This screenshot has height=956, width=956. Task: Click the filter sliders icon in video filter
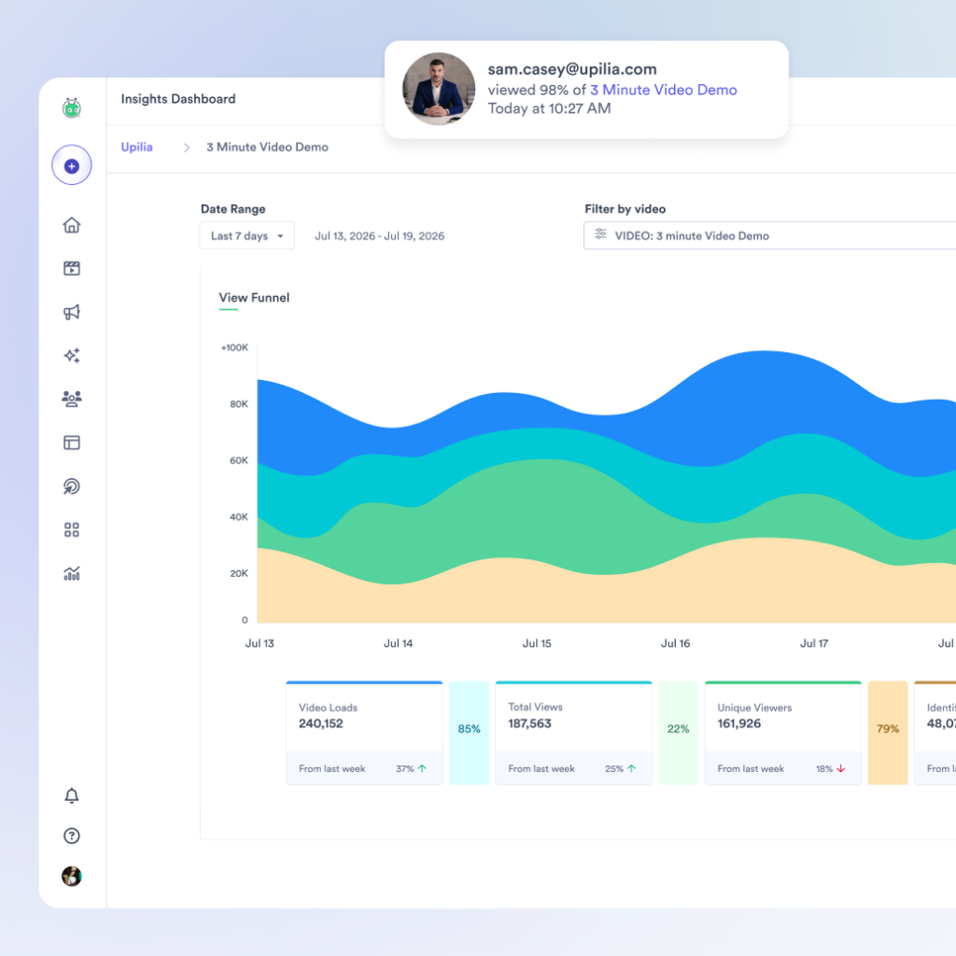coord(600,234)
